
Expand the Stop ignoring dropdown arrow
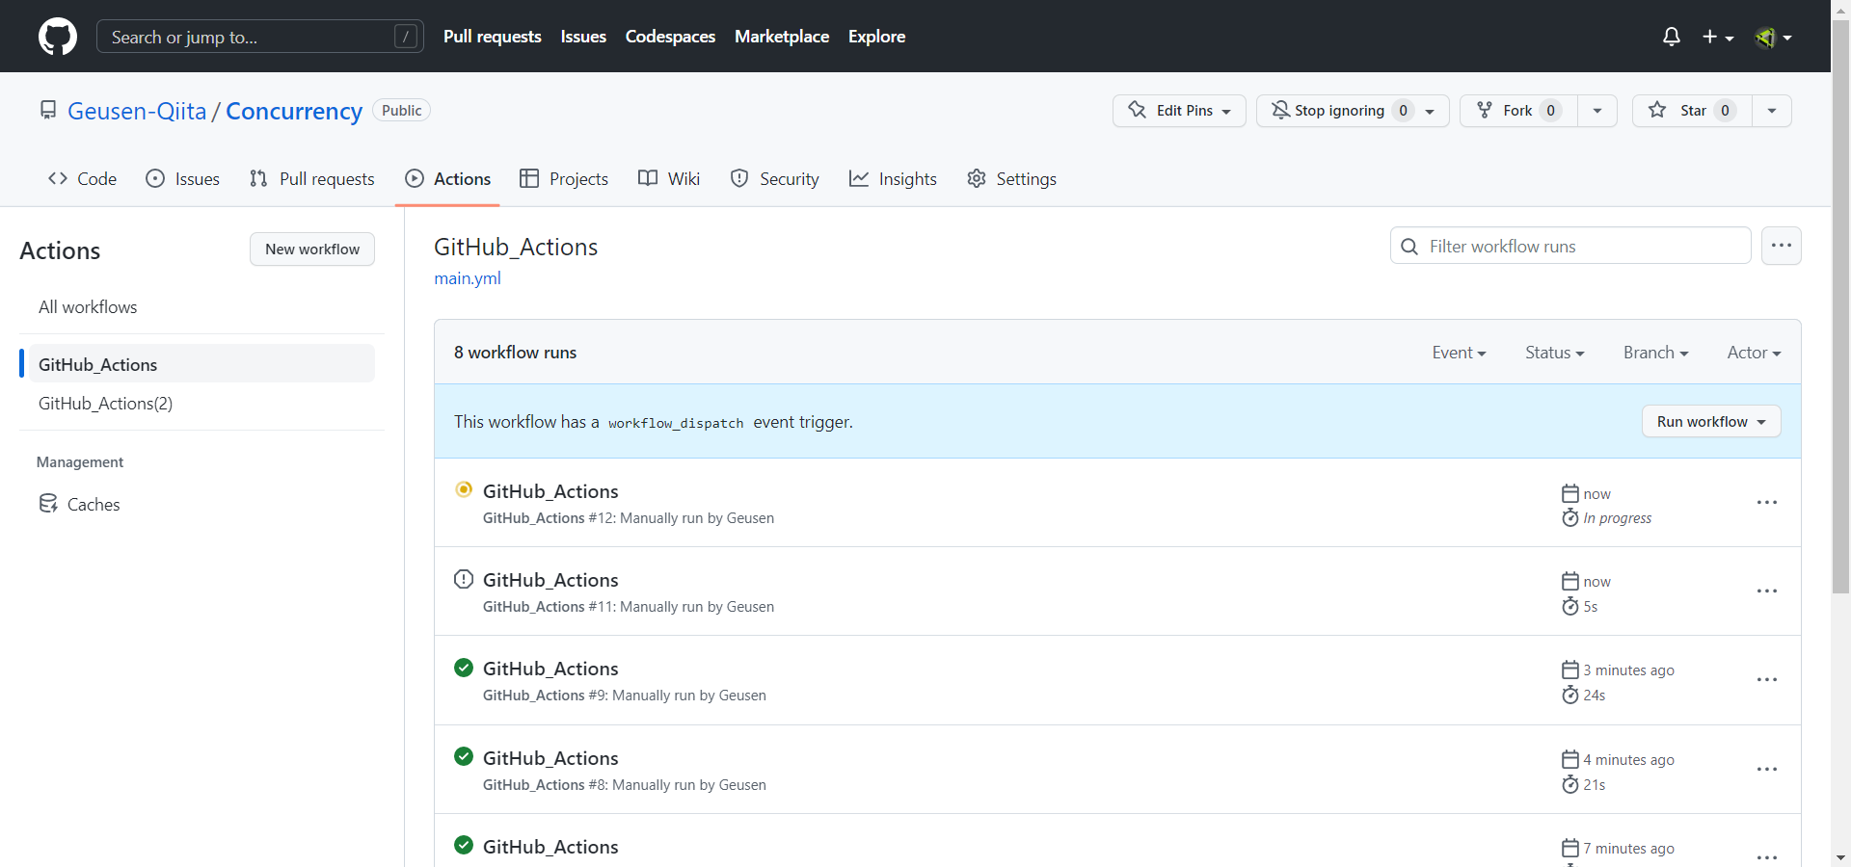click(1431, 111)
